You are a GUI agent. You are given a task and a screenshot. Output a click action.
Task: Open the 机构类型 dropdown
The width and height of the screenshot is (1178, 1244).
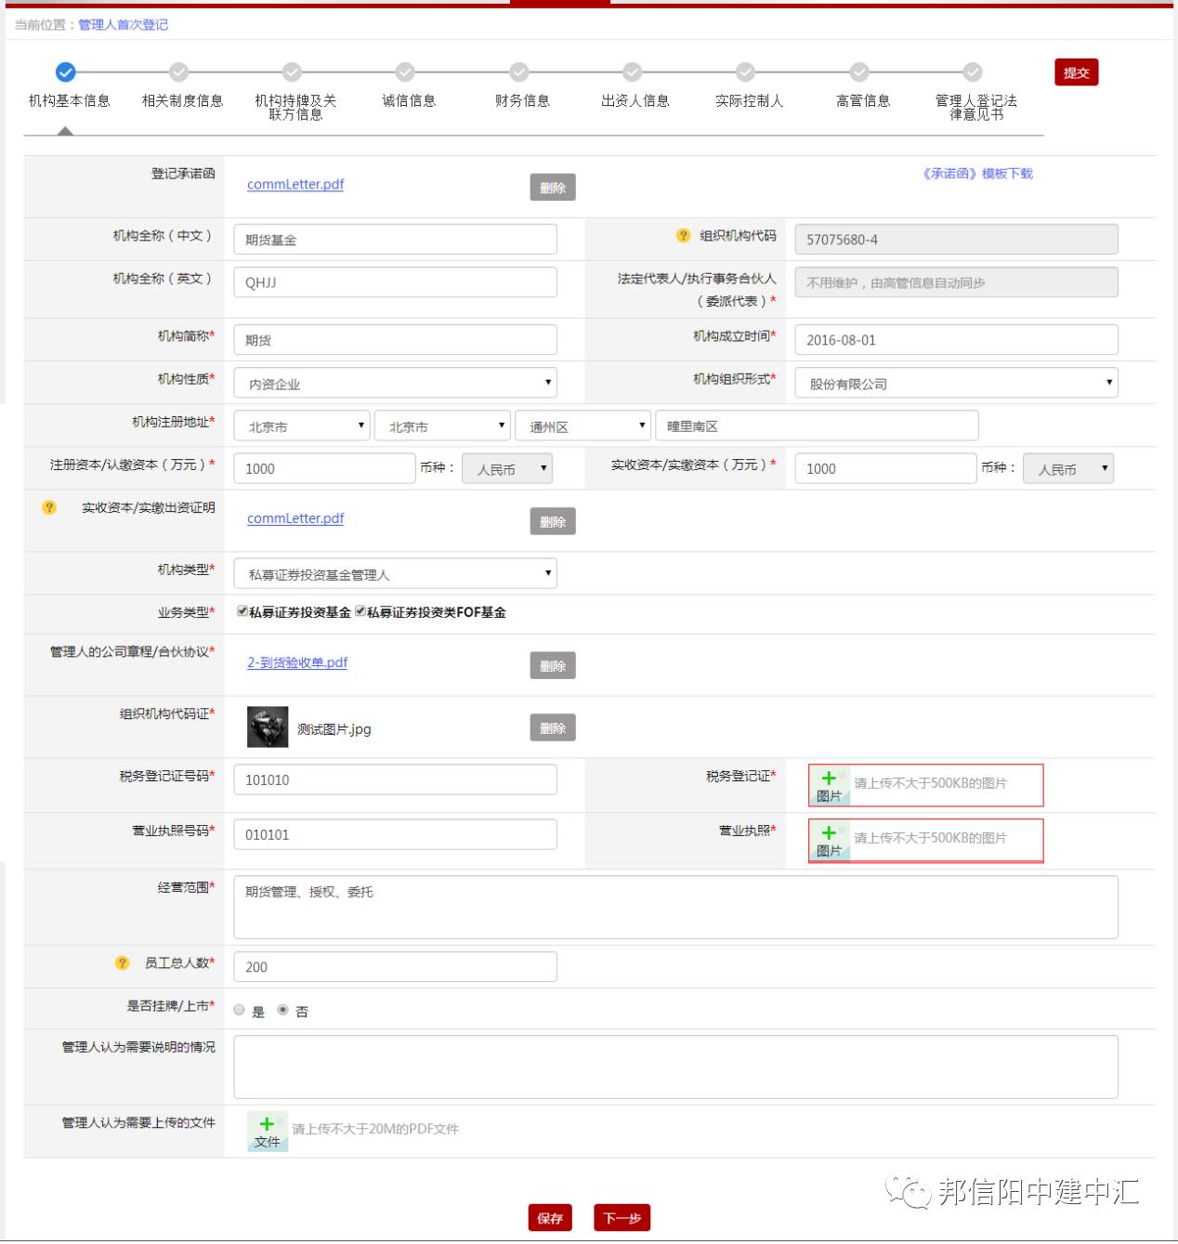[395, 574]
